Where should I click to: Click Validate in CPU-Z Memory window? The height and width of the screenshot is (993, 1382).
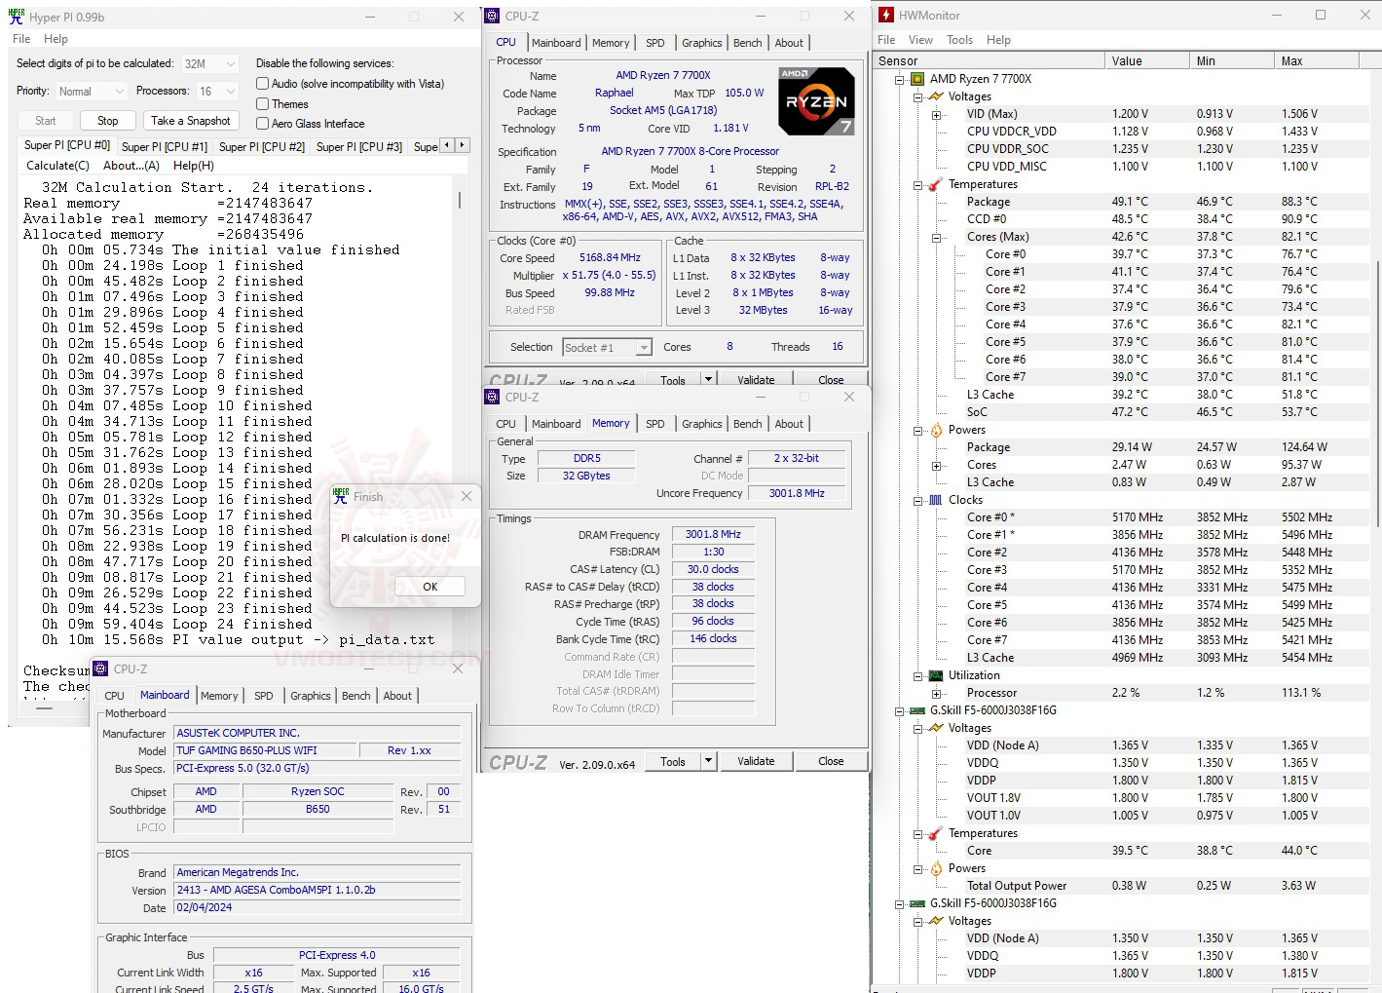tap(756, 761)
